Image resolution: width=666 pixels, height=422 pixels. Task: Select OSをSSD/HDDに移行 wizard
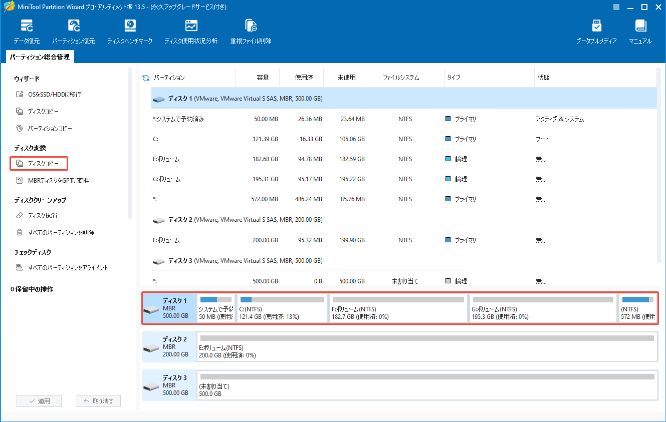click(53, 94)
